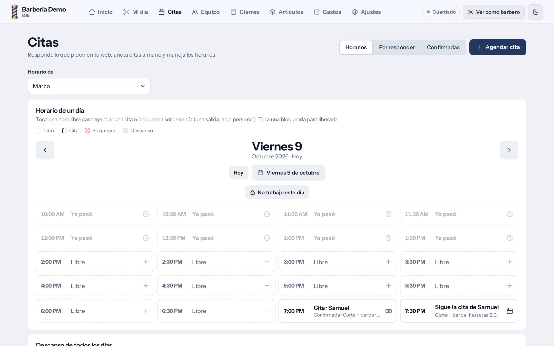Image resolution: width=554 pixels, height=346 pixels.
Task: Click plus icon in 3:00 PM slot
Action: pyautogui.click(x=389, y=262)
